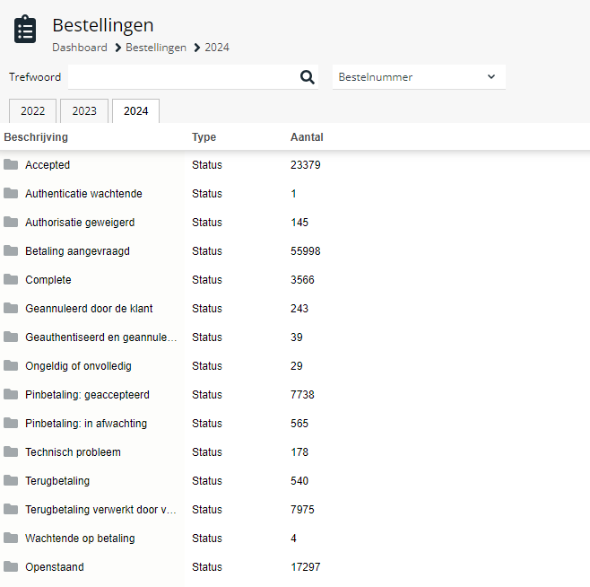The width and height of the screenshot is (590, 587).
Task: Sort by the Aantal column header
Action: 307,137
